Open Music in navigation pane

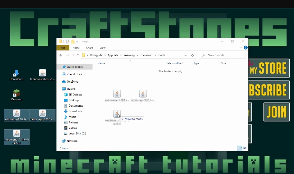click(72, 117)
